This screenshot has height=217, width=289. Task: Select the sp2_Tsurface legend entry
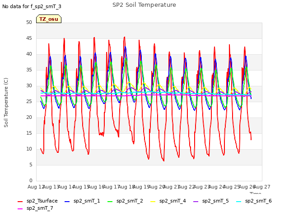point(37,201)
